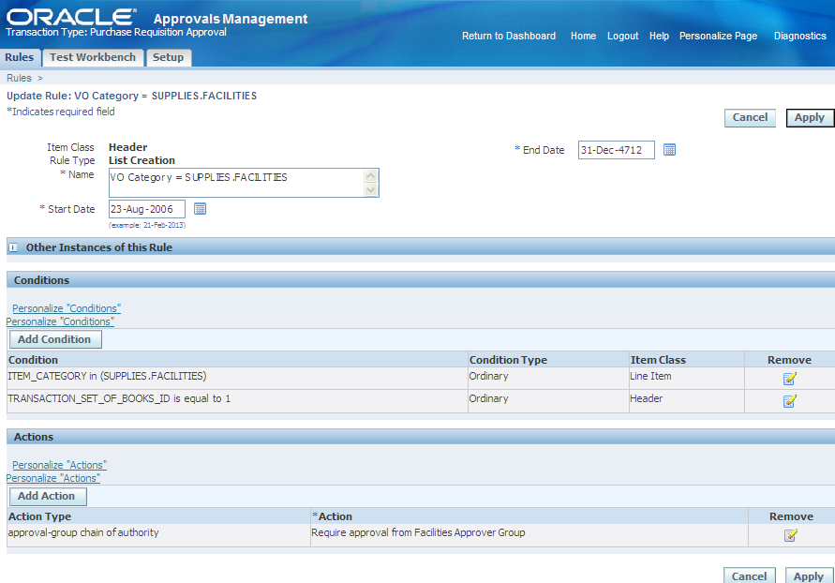Click the lower Personalize "Actions" link
This screenshot has height=583, width=835.
[53, 478]
